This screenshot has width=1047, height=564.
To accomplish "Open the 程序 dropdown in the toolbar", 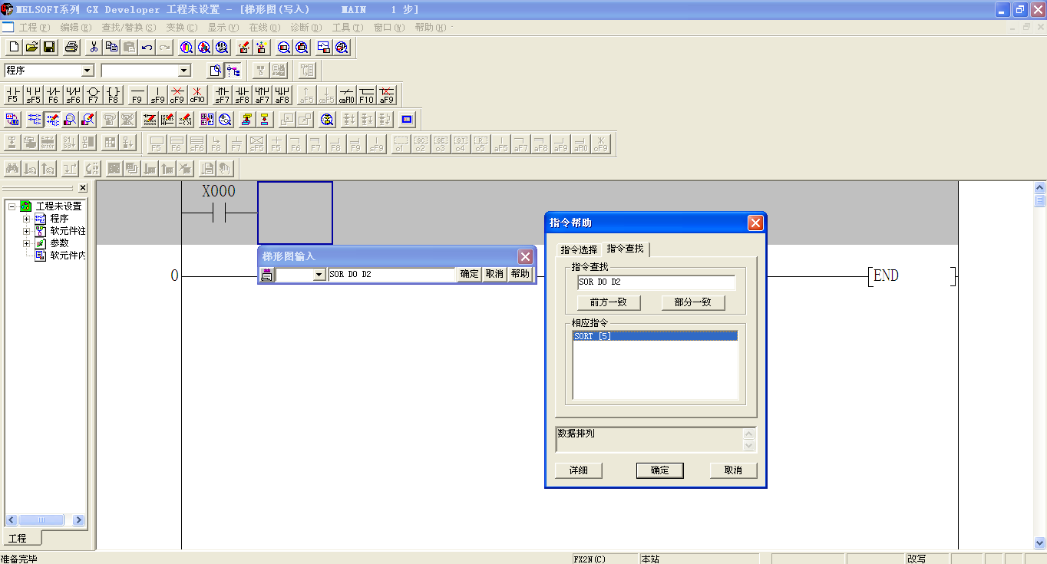I will [87, 71].
